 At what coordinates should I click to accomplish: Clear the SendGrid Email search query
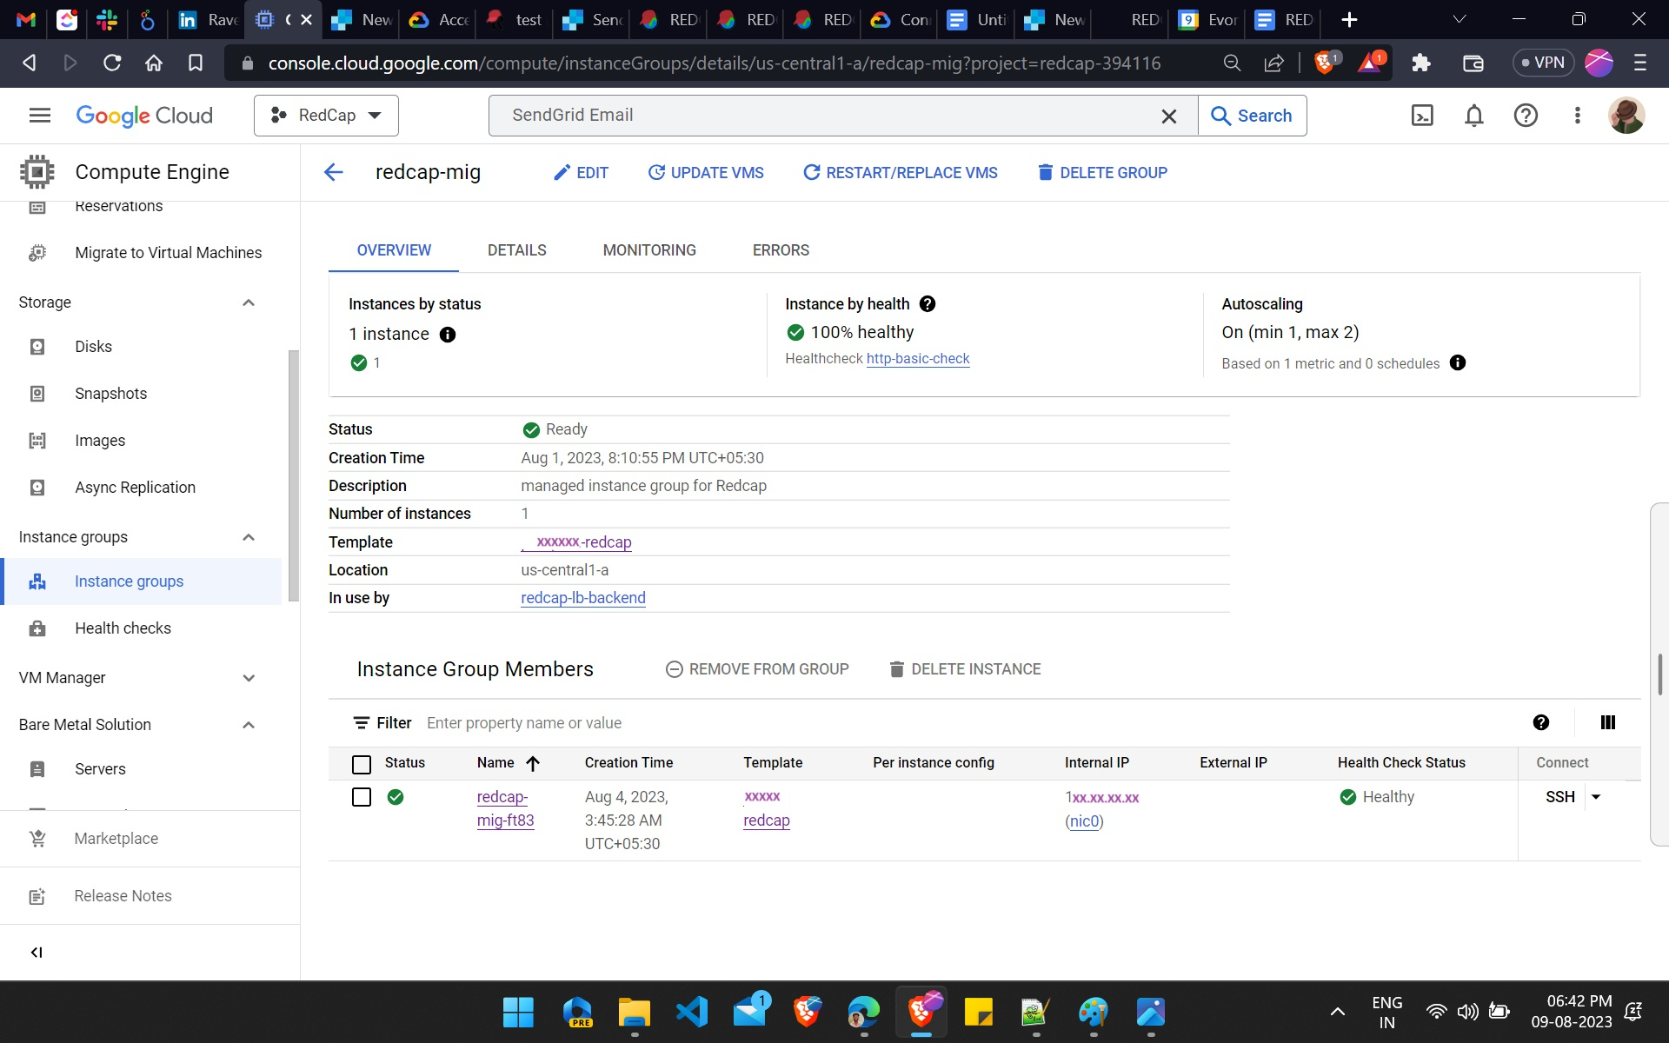tap(1169, 115)
